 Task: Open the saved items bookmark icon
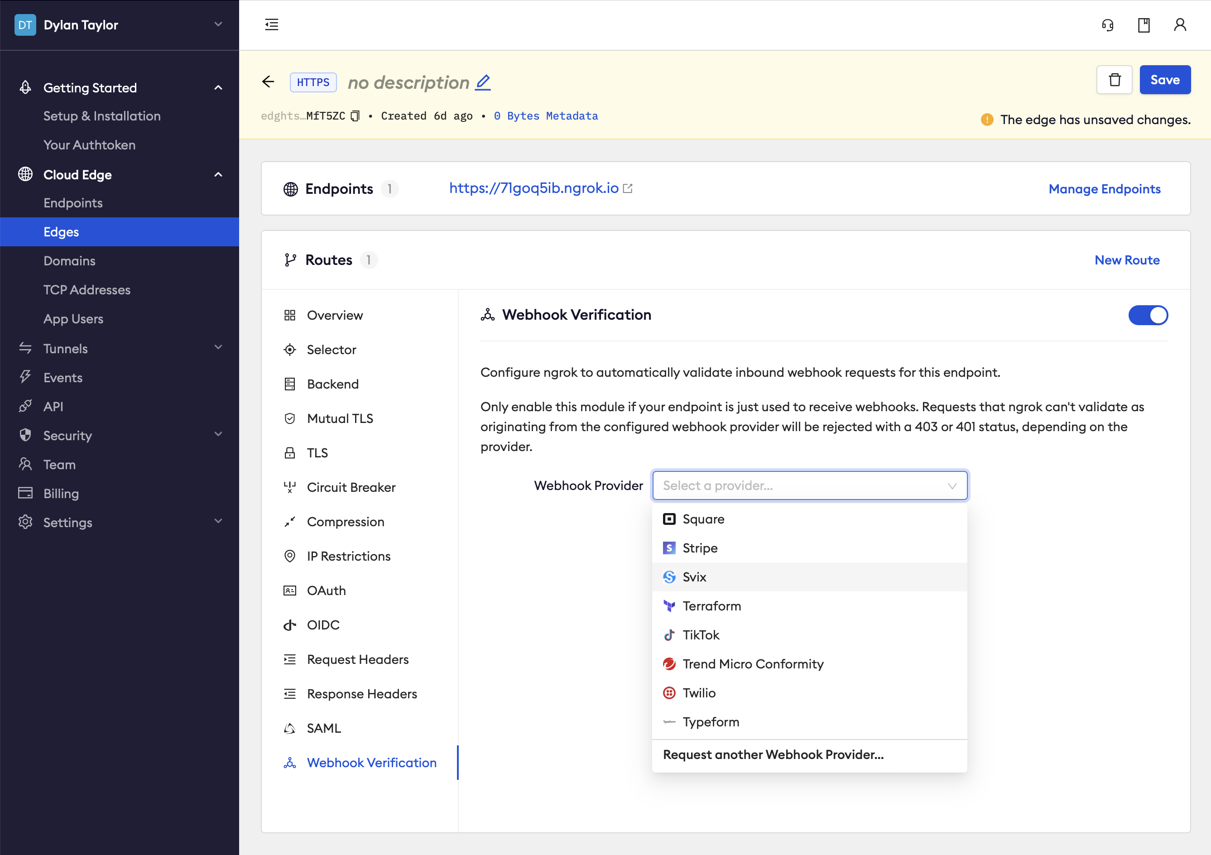tap(1144, 25)
